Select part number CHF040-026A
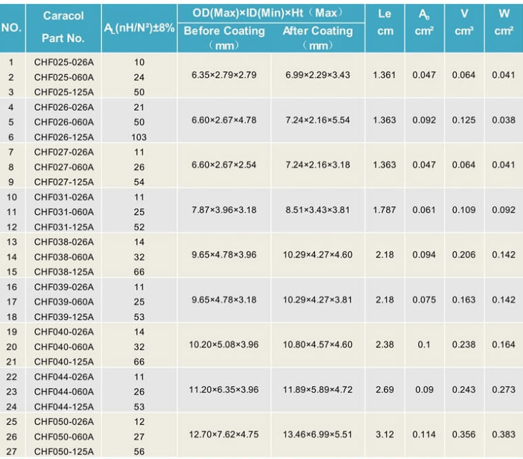523x459 pixels. click(63, 332)
